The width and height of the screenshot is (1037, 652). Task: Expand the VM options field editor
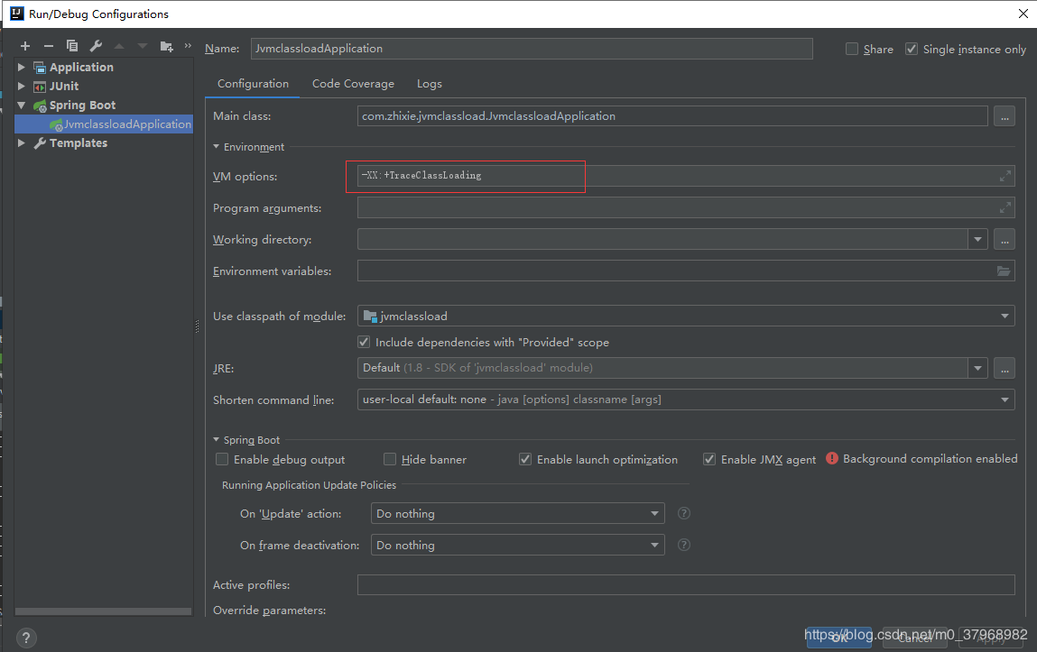tap(1005, 176)
